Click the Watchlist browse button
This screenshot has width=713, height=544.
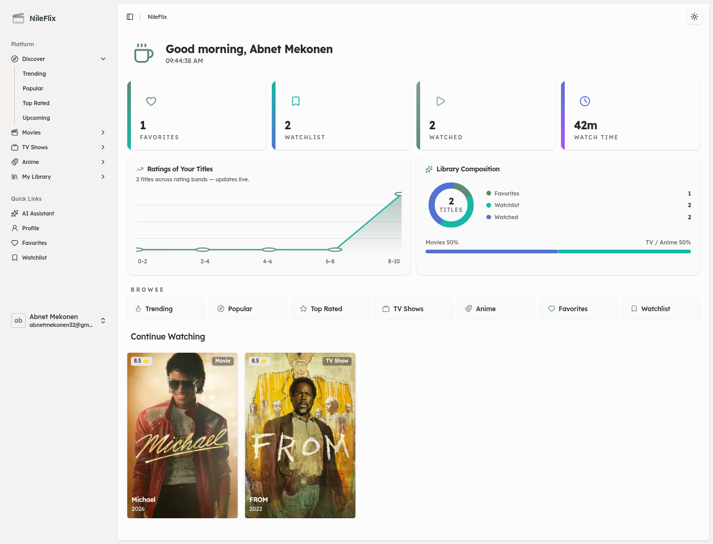tap(661, 309)
